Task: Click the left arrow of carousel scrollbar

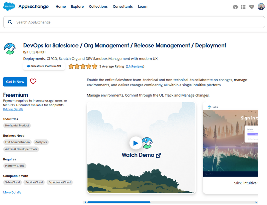Action: pos(85,202)
